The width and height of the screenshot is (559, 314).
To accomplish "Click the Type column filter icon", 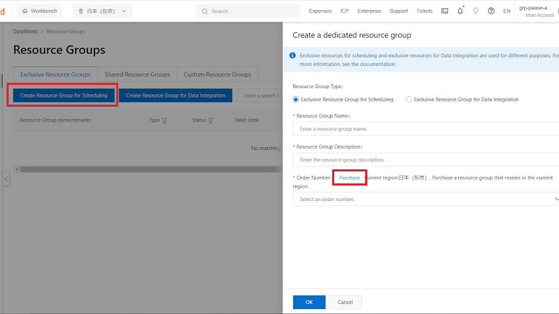I will coord(165,120).
